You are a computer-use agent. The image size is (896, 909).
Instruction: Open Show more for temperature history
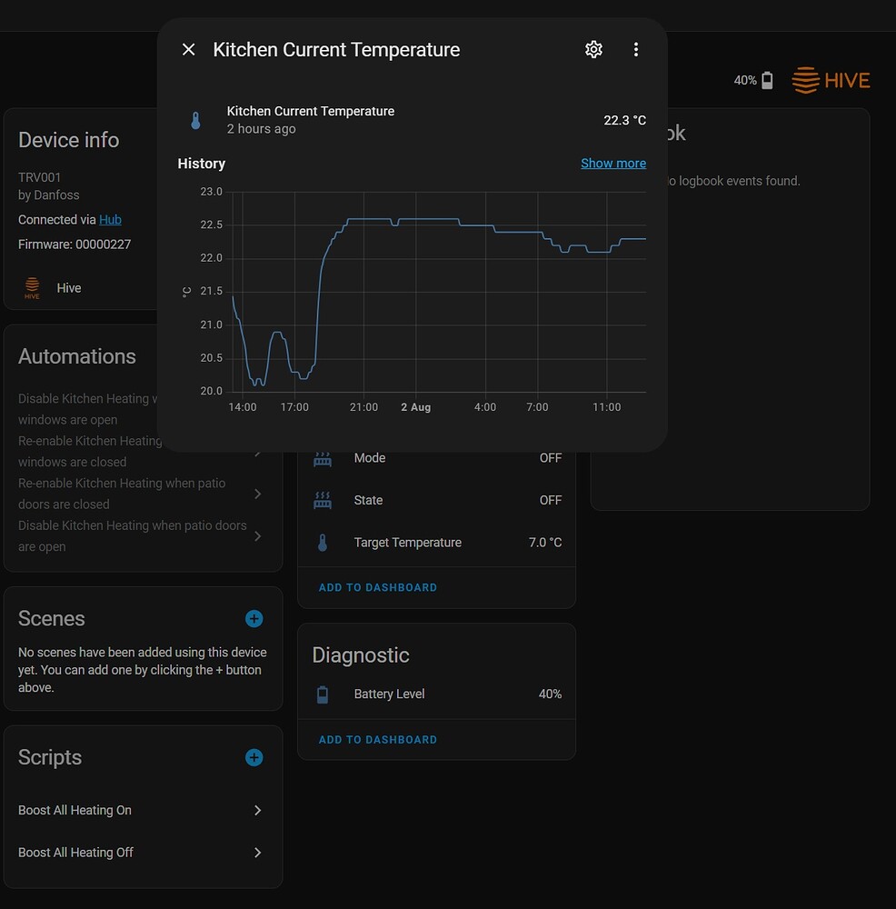(x=613, y=163)
